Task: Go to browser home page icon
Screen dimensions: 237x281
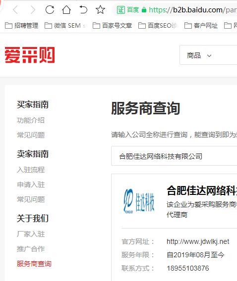Action: coord(66,10)
